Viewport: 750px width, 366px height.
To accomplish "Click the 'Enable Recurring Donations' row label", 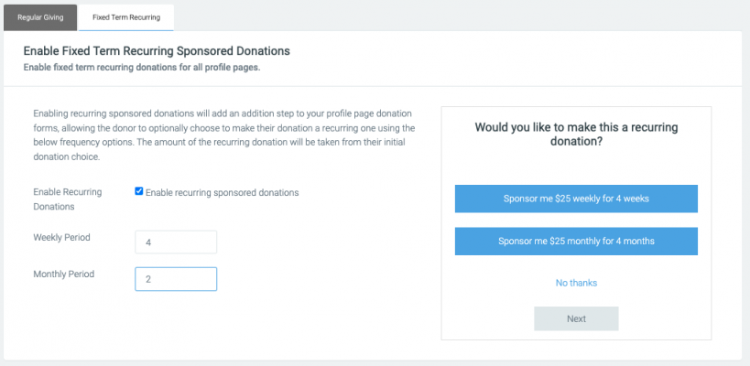I will [x=67, y=199].
